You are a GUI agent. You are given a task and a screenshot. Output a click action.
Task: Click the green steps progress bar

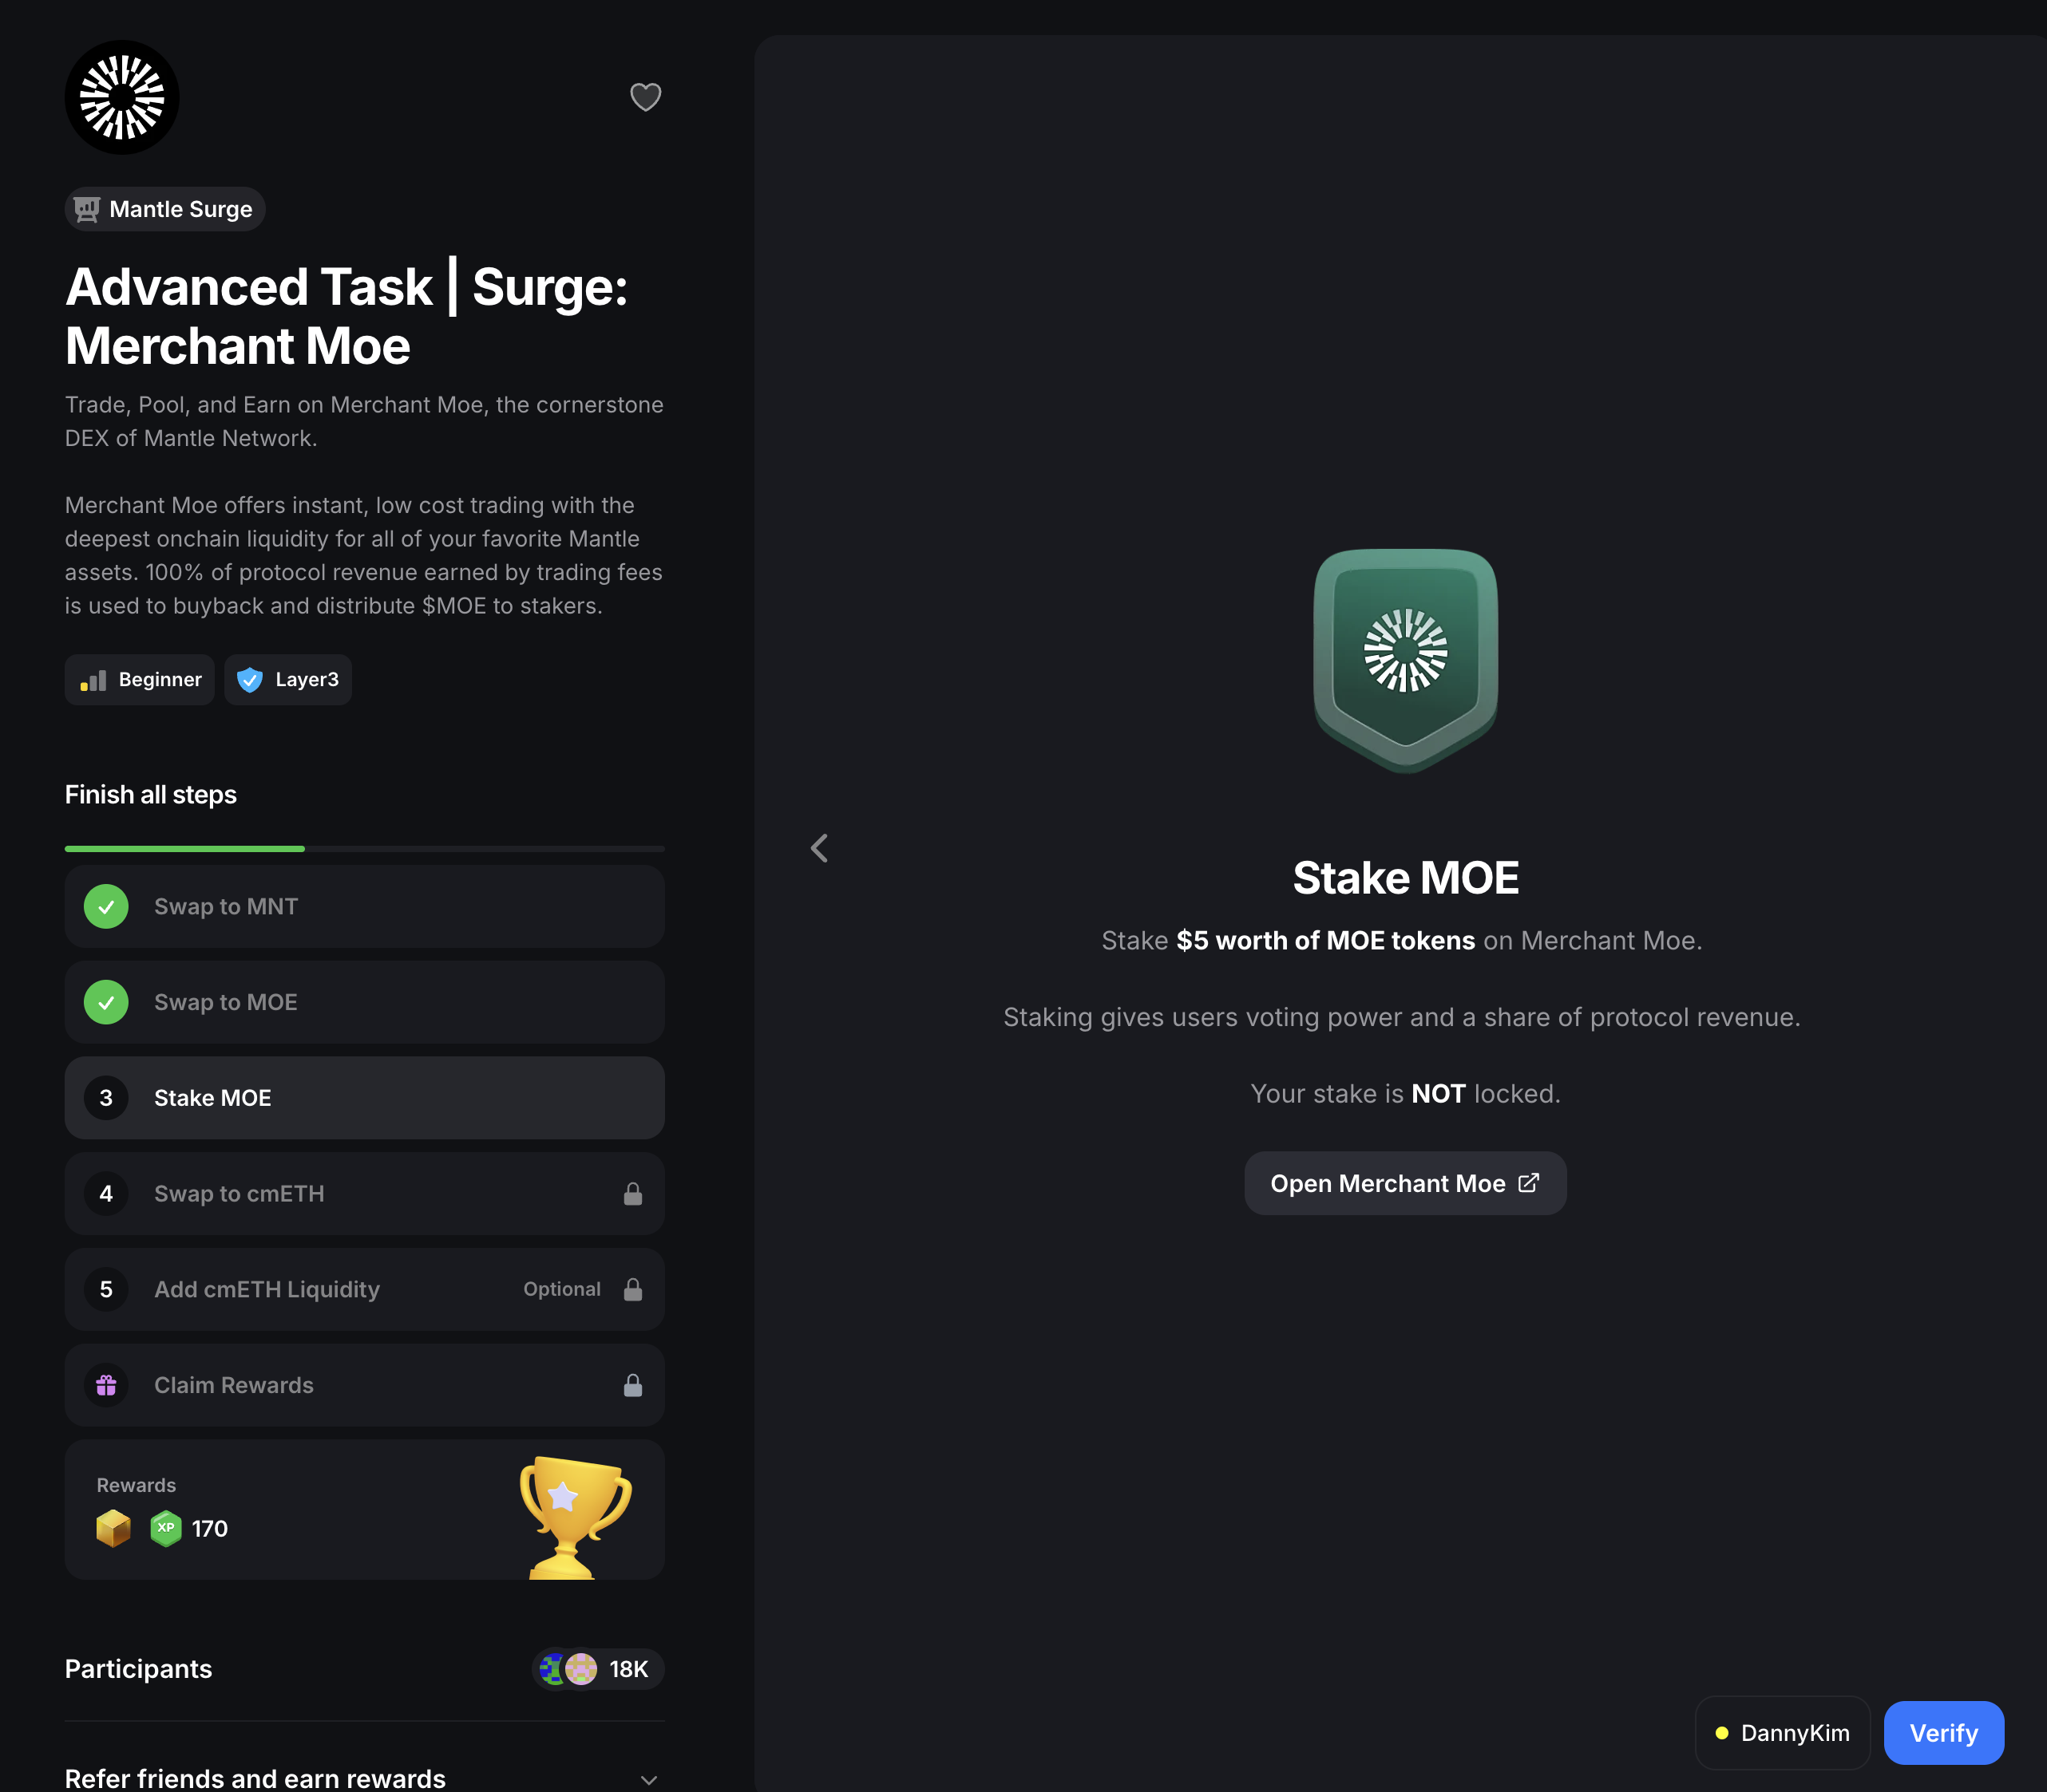point(185,849)
